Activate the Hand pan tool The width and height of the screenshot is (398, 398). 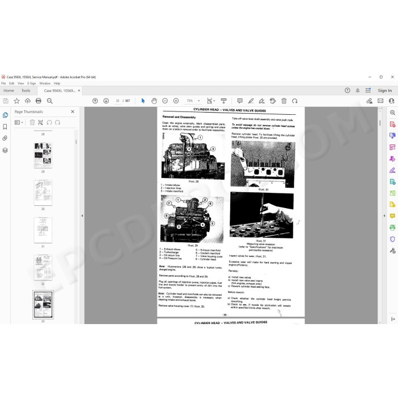(154, 101)
